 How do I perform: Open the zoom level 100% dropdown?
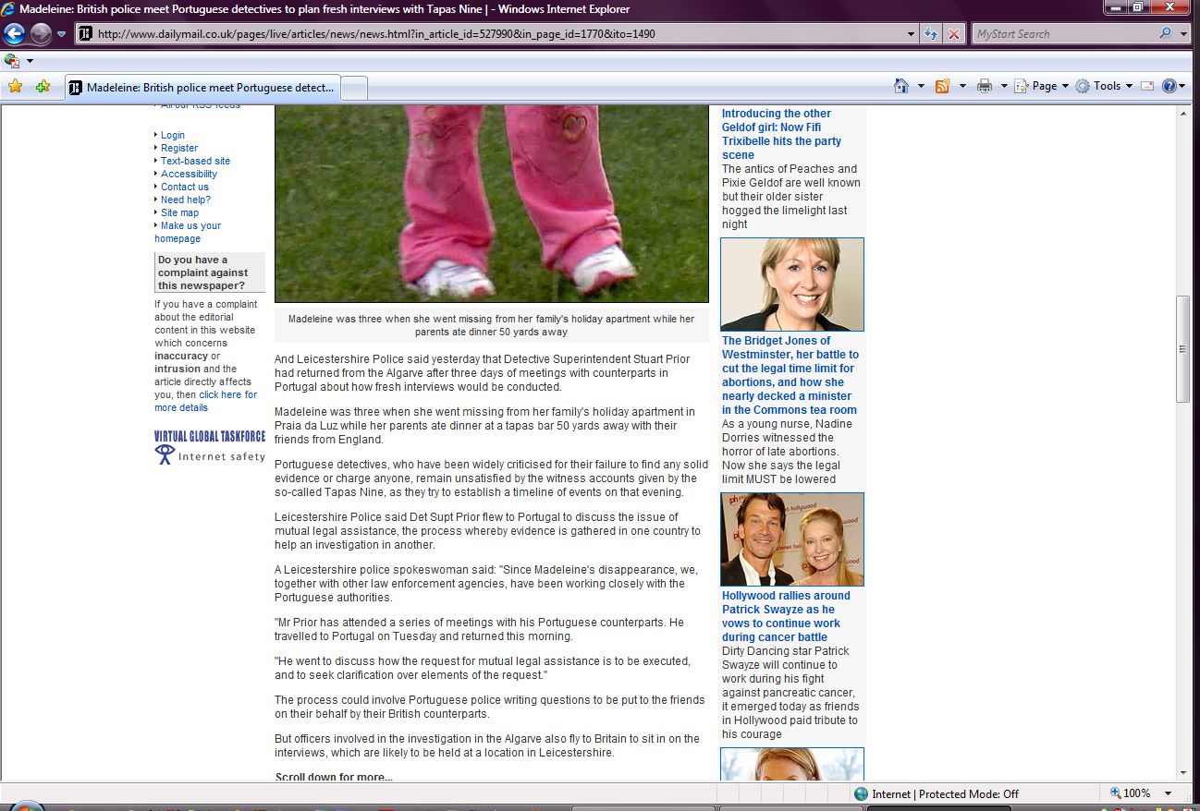point(1169,793)
